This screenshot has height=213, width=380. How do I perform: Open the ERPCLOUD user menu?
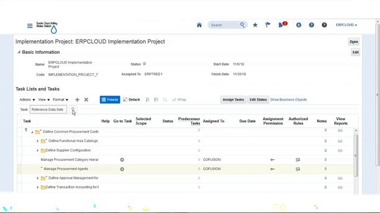pyautogui.click(x=346, y=25)
